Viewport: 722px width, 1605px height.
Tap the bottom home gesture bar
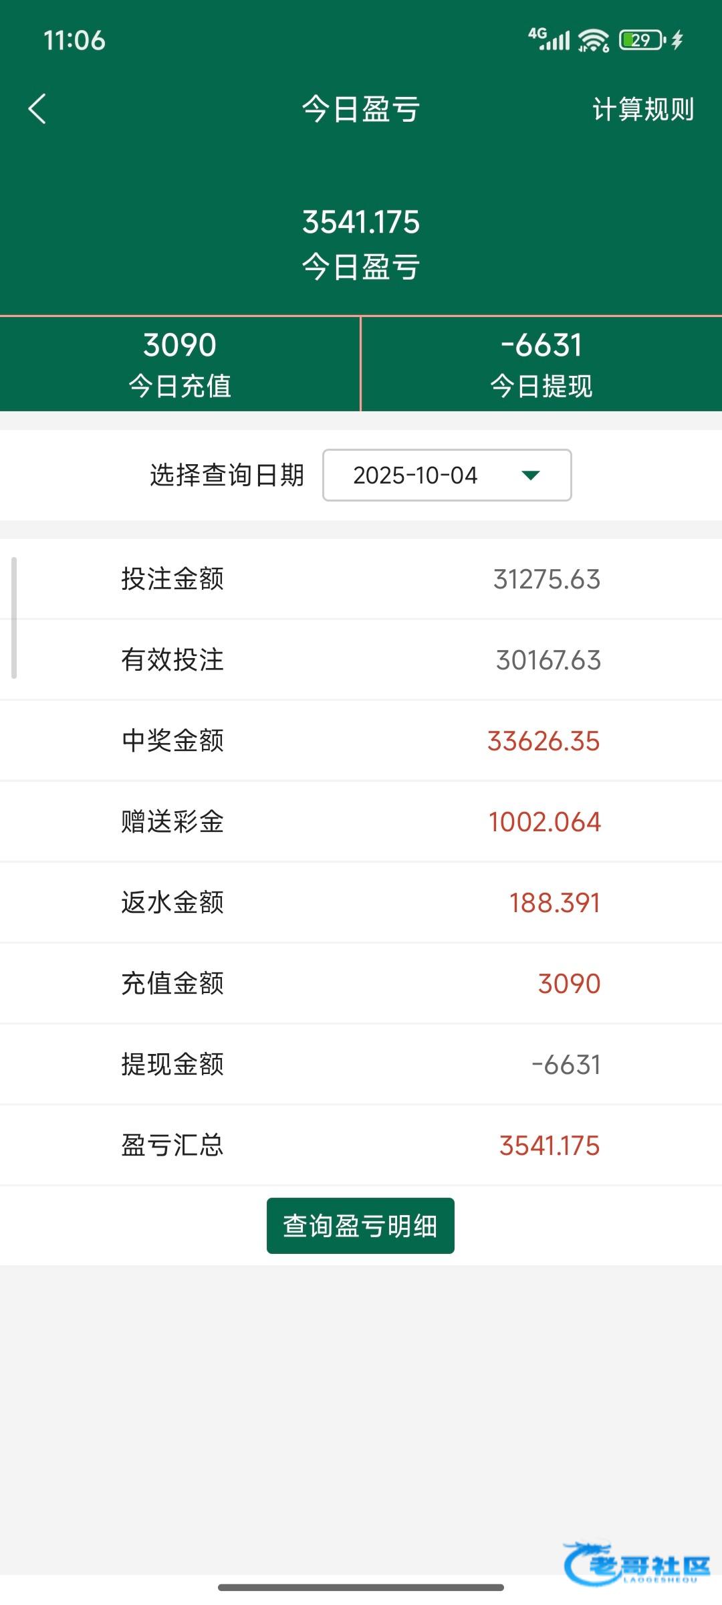(x=361, y=1587)
